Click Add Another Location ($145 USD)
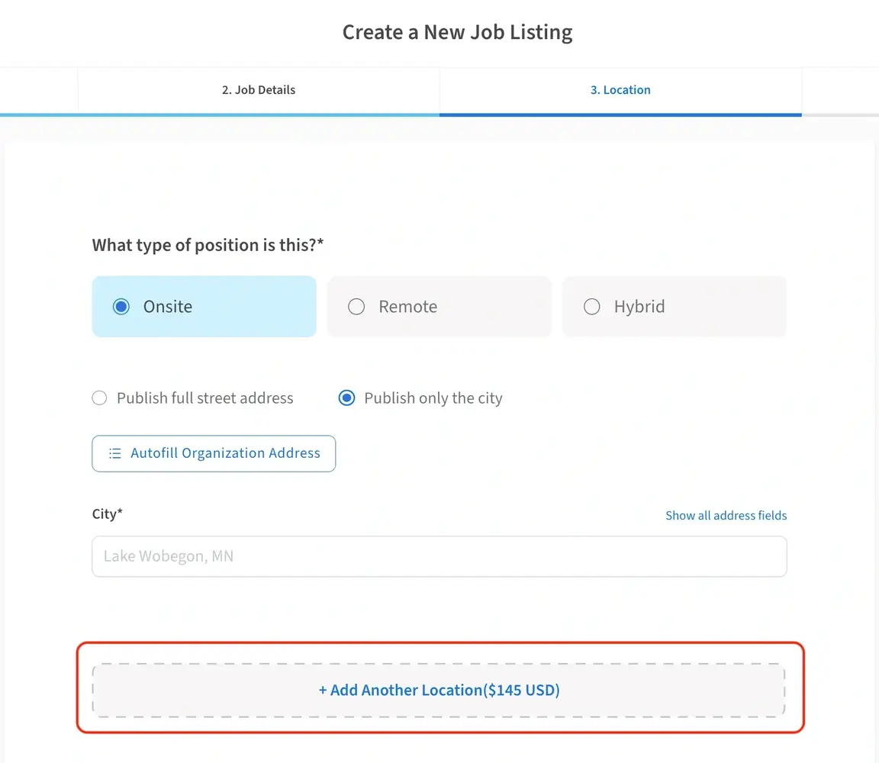This screenshot has height=763, width=879. pyautogui.click(x=439, y=690)
